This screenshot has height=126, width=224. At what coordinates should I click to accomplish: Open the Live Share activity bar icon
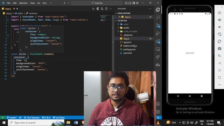pos(158,57)
